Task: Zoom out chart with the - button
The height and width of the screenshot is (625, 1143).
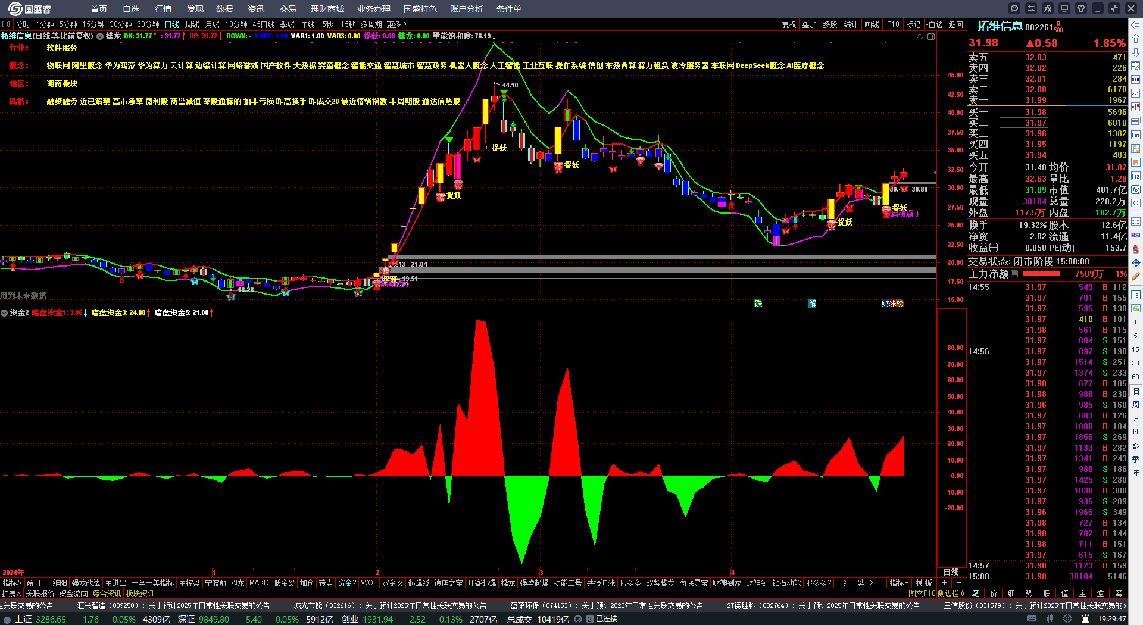Action: 958,583
